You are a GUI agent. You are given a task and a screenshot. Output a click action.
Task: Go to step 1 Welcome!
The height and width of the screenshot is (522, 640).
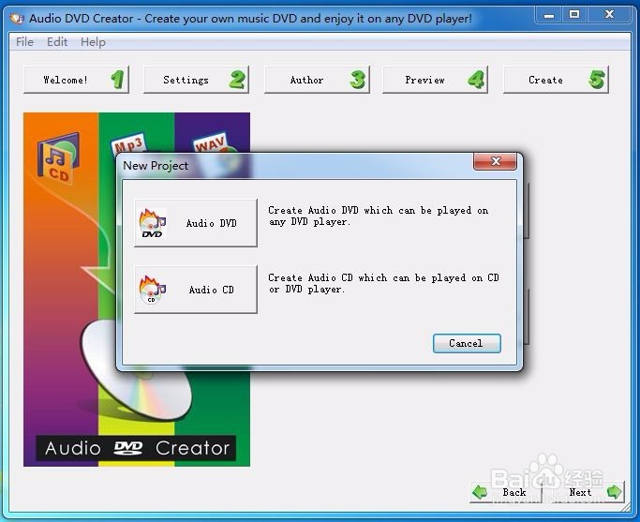click(76, 80)
